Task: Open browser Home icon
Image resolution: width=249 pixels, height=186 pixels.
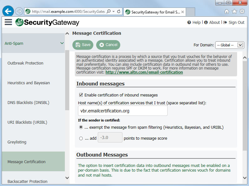Action: (x=227, y=11)
